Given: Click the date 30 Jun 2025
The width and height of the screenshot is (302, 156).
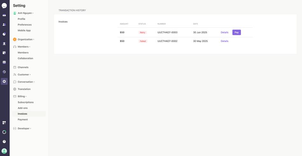Looking at the screenshot, I should coord(200,32).
